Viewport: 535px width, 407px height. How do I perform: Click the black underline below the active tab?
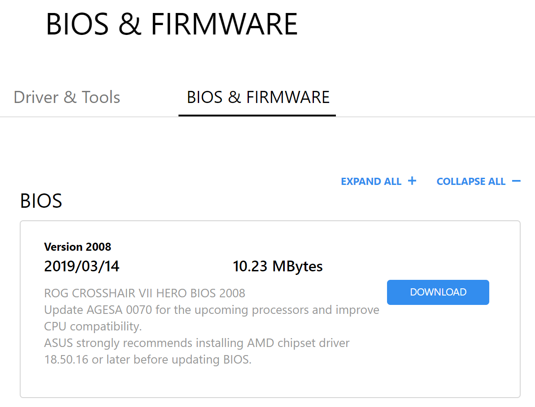pyautogui.click(x=257, y=115)
